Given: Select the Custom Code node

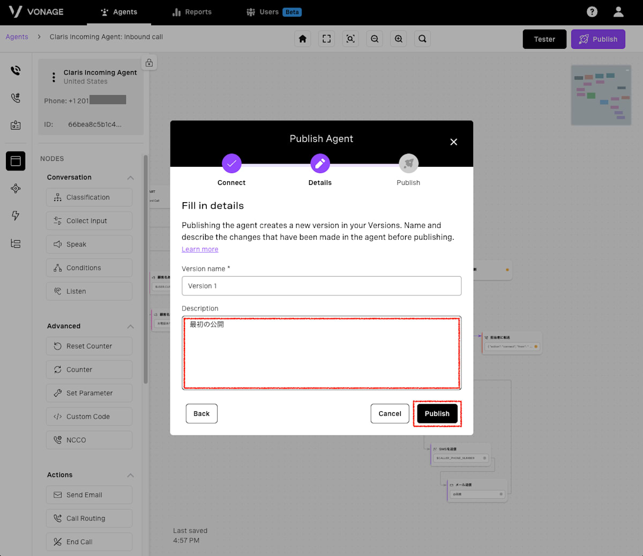Looking at the screenshot, I should point(89,417).
